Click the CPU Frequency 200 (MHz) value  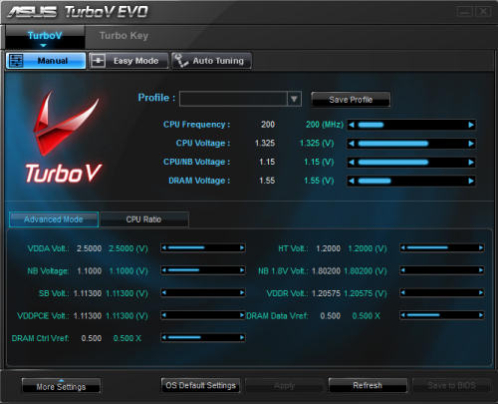[x=325, y=125]
